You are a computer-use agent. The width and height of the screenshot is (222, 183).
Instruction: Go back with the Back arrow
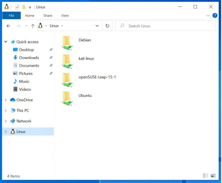coord(9,26)
